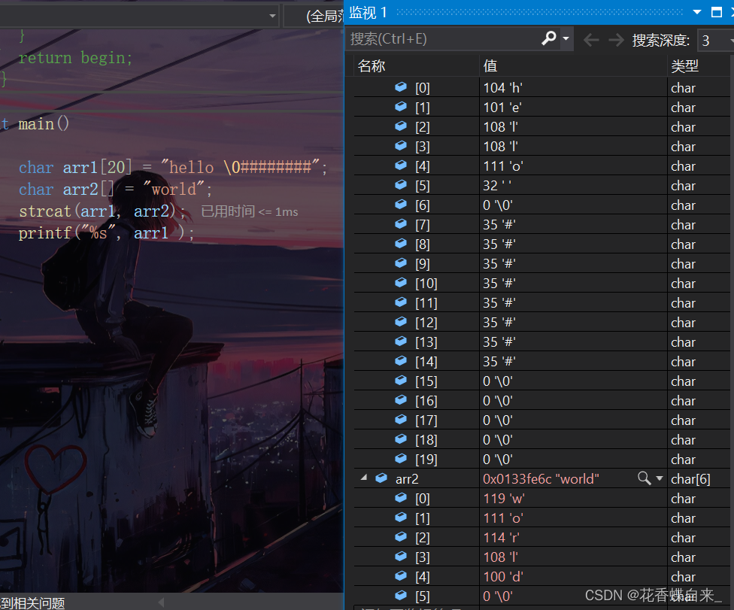The image size is (734, 610).
Task: Click the cube icon of arr1 row [2]
Action: [x=401, y=126]
